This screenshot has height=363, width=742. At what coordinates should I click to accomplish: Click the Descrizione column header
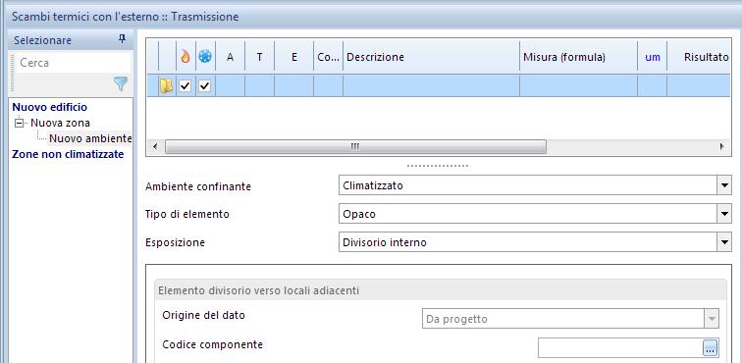[431, 57]
